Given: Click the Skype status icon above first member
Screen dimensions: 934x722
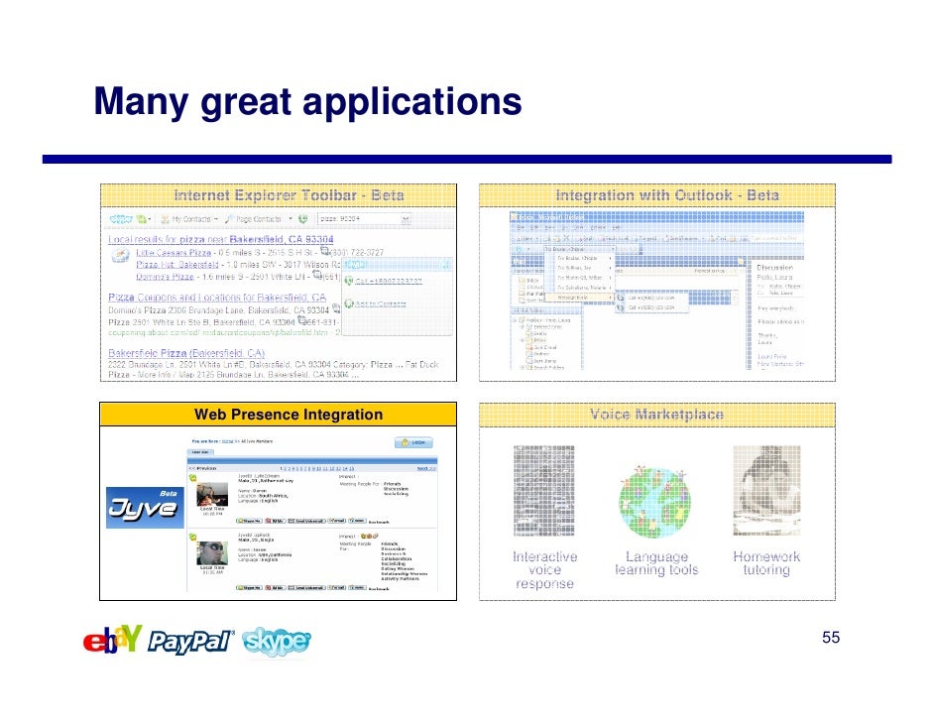Looking at the screenshot, I should pyautogui.click(x=193, y=478).
